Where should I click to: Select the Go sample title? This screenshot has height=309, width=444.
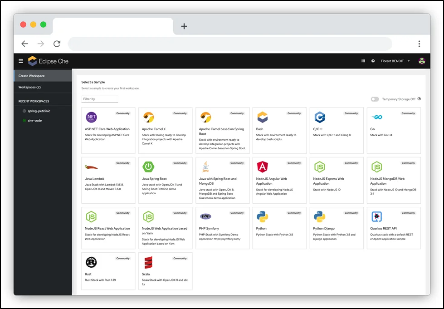(x=372, y=129)
